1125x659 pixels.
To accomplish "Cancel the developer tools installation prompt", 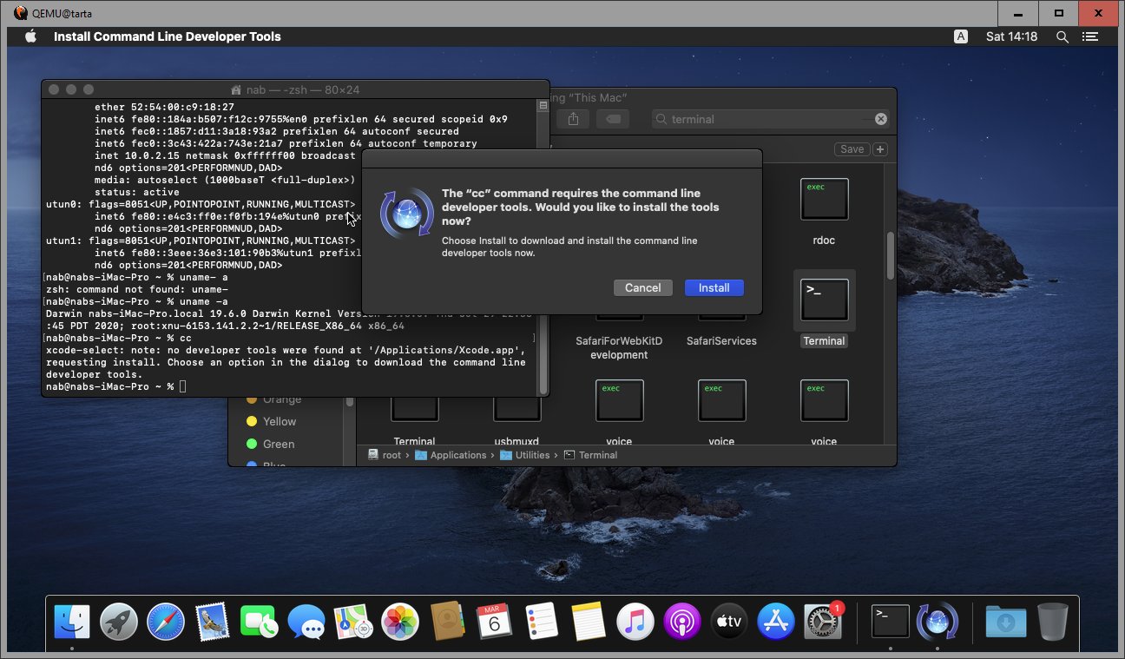I will pyautogui.click(x=642, y=287).
